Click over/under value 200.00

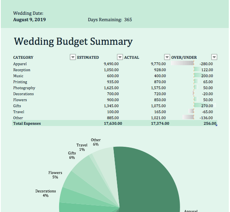pos(207,76)
